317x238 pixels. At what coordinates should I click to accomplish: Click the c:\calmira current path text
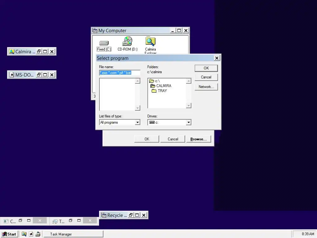[x=154, y=72]
